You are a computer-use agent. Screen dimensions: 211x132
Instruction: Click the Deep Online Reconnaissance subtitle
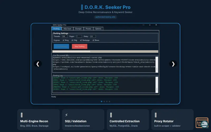pos(105,12)
